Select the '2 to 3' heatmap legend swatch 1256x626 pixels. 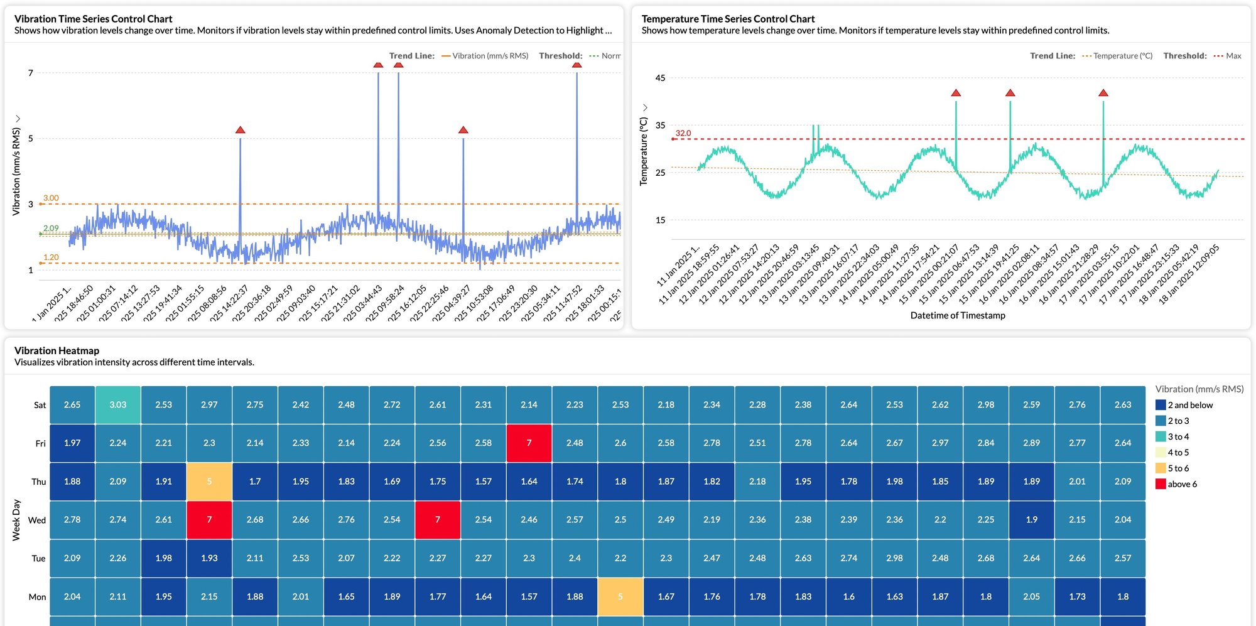1161,421
